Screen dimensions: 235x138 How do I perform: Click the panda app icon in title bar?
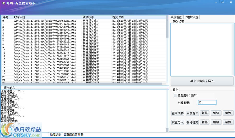tap(4, 3)
